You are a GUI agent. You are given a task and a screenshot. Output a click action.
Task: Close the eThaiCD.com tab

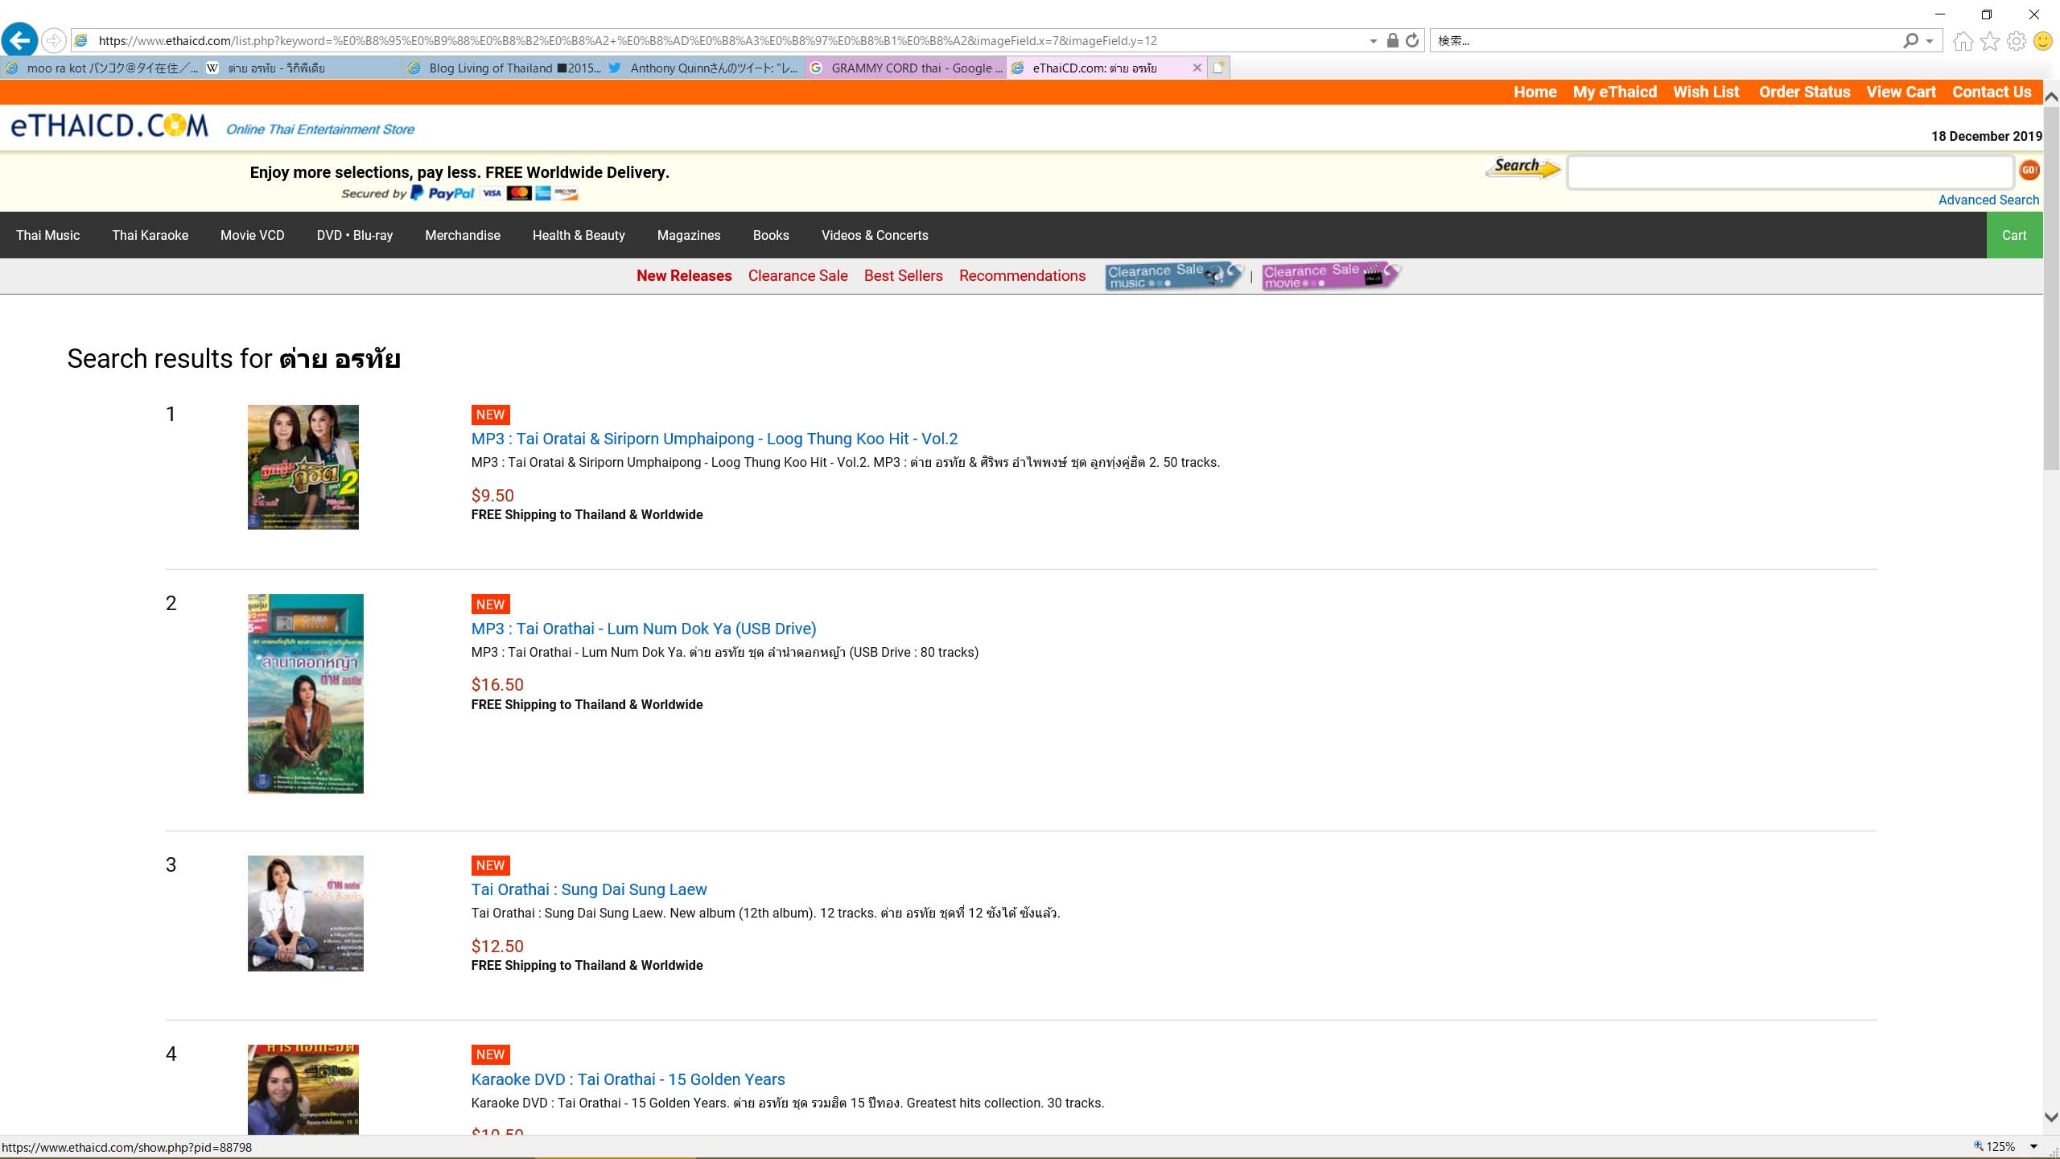tap(1197, 68)
